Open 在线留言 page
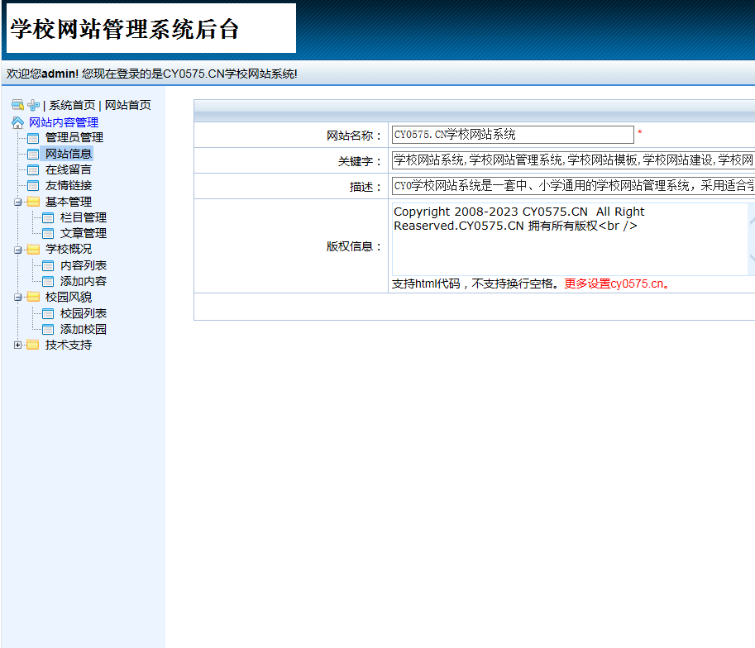755x648 pixels. [69, 169]
